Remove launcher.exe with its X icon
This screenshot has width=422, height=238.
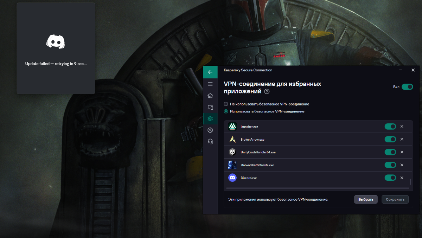(x=402, y=127)
